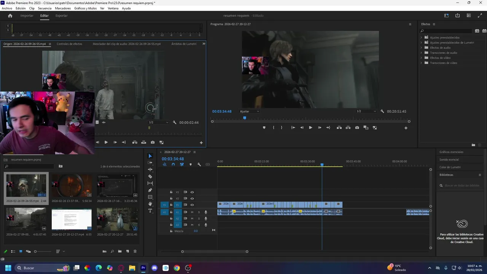Create a new bin in Project panel
The width and height of the screenshot is (487, 274).
click(119, 252)
